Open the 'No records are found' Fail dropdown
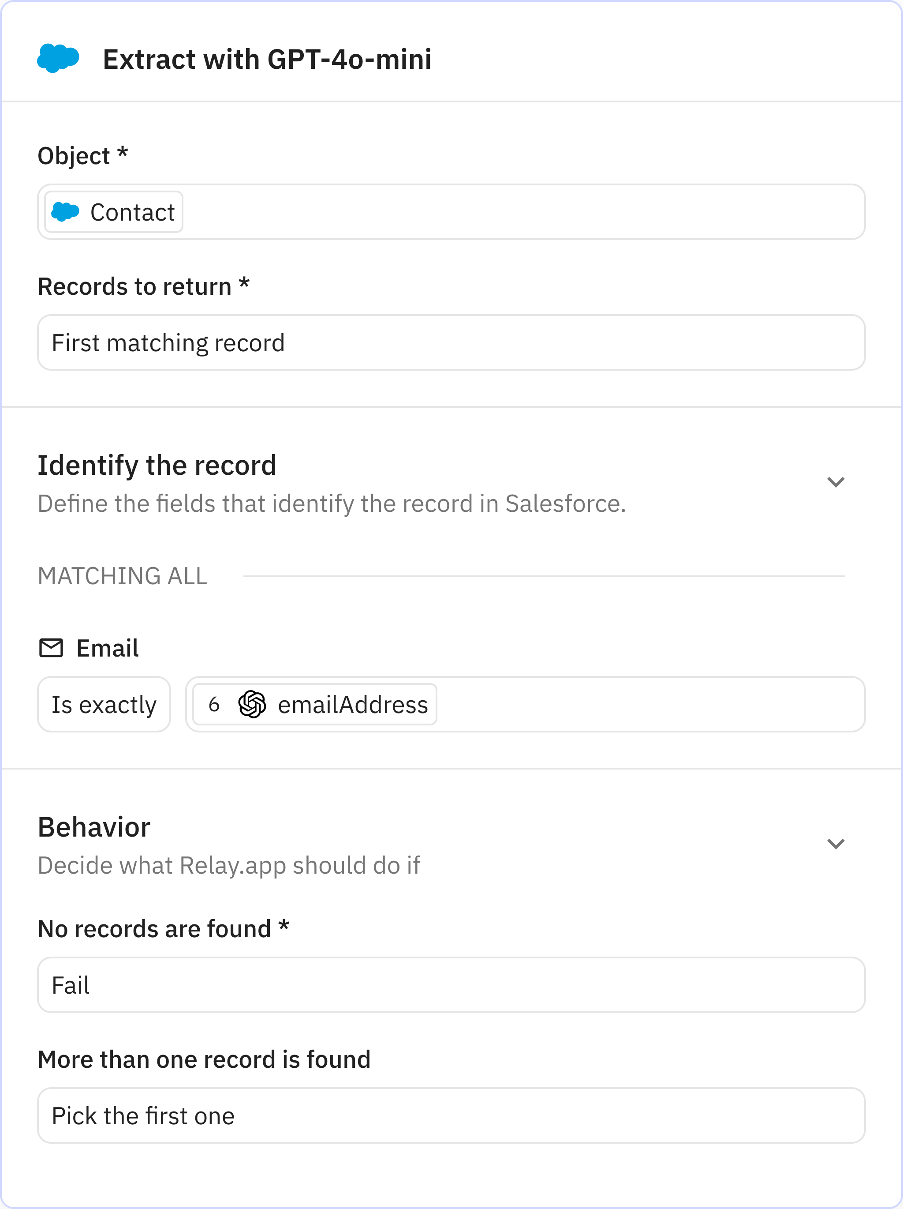Screen dimensions: 903x1209 tap(451, 984)
